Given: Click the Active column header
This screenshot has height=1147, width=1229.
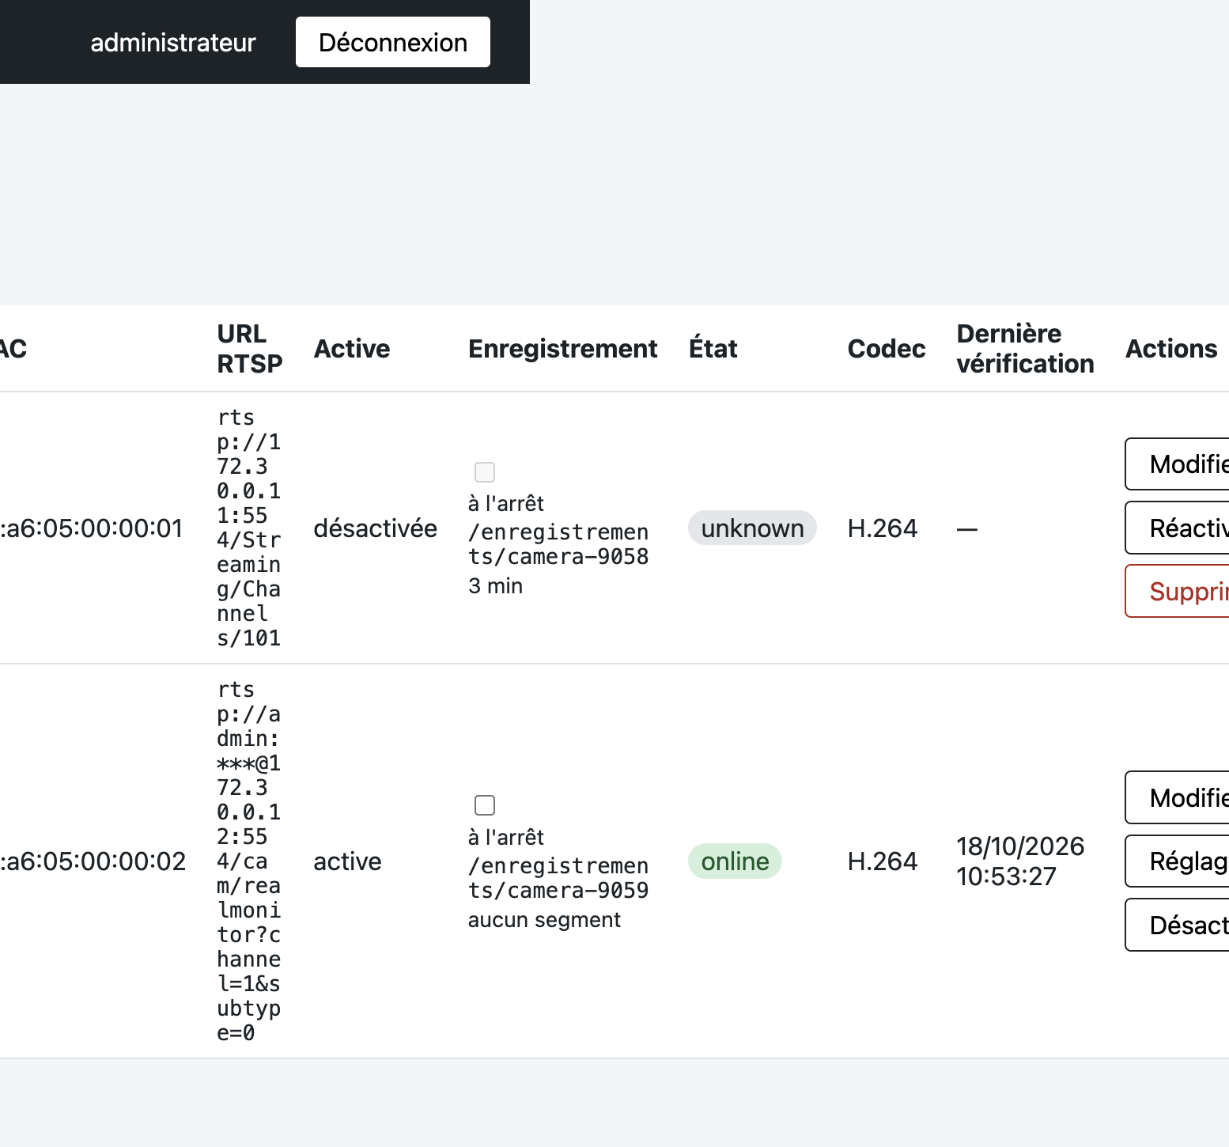Looking at the screenshot, I should [352, 349].
